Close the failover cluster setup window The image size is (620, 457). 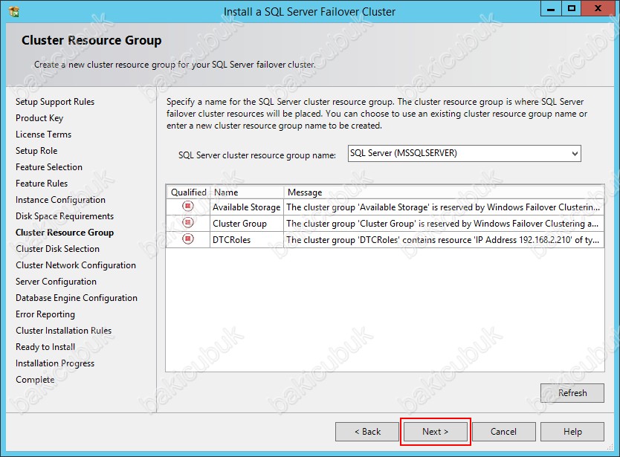(x=598, y=9)
